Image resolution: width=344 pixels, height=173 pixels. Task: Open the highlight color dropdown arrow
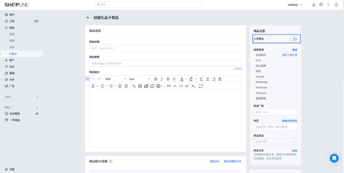195,79
